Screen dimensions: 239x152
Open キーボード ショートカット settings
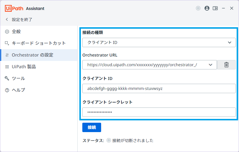[39, 43]
